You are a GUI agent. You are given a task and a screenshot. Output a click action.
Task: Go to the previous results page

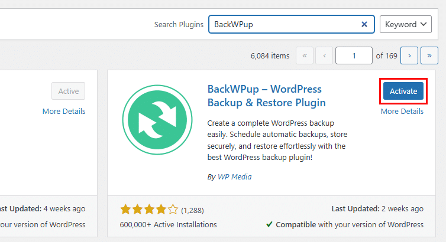(324, 55)
